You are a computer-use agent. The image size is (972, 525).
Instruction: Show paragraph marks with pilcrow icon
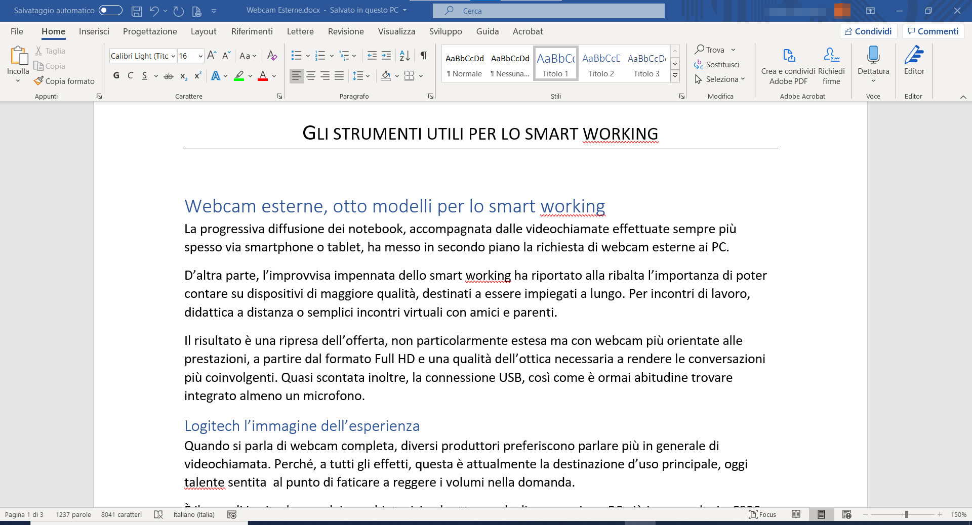[x=424, y=56]
